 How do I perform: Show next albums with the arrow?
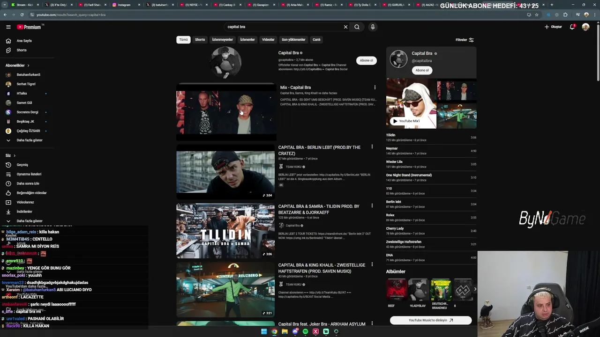[475, 289]
